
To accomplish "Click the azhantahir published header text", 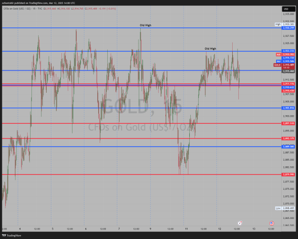I will point(39,3).
